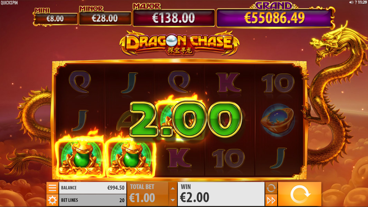The width and height of the screenshot is (368, 207).
Task: Enable autoplay with the circular arrows icon
Action: click(271, 188)
